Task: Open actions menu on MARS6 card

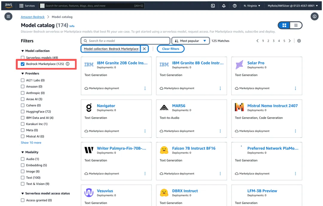Action: (x=220, y=131)
